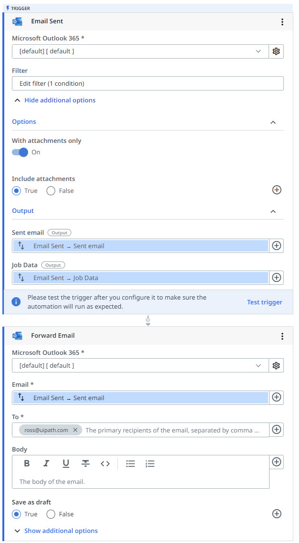Viewport: 299px width, 543px height.
Task: Apply Italic formatting in Body editor
Action: click(46, 463)
